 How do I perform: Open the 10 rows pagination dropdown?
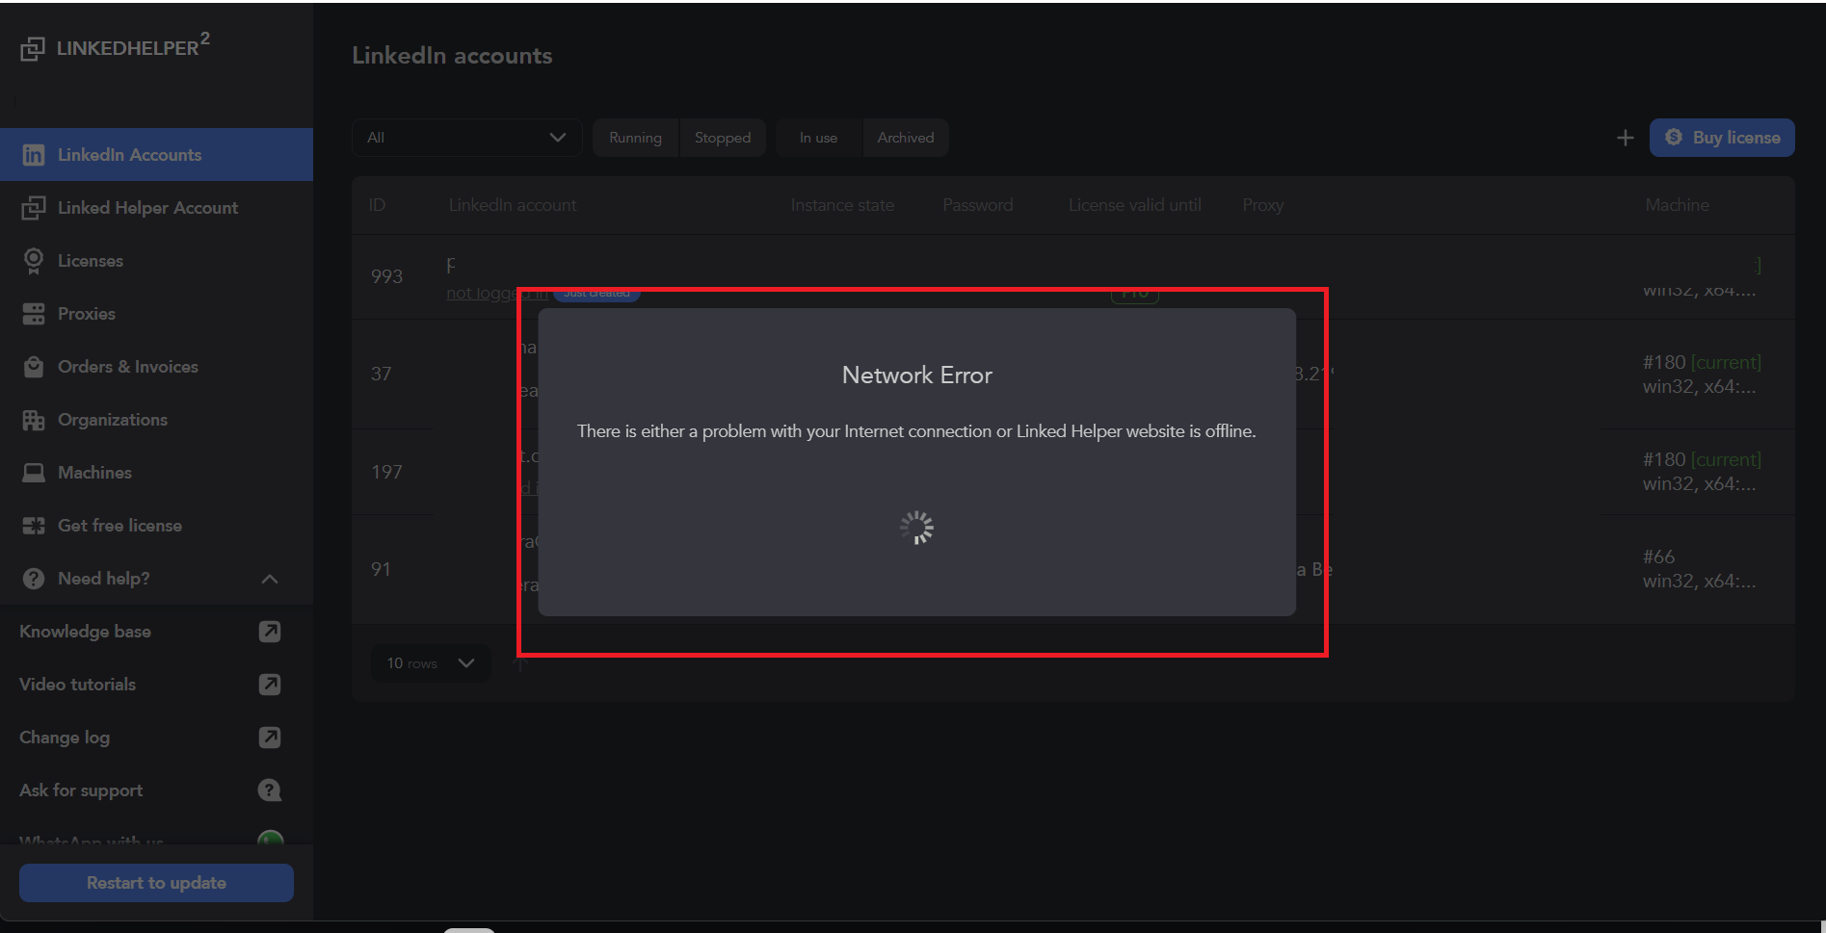click(431, 662)
